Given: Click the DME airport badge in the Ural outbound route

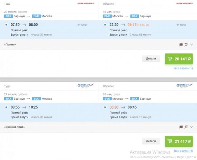Looking at the screenshot, I should click(36, 16).
